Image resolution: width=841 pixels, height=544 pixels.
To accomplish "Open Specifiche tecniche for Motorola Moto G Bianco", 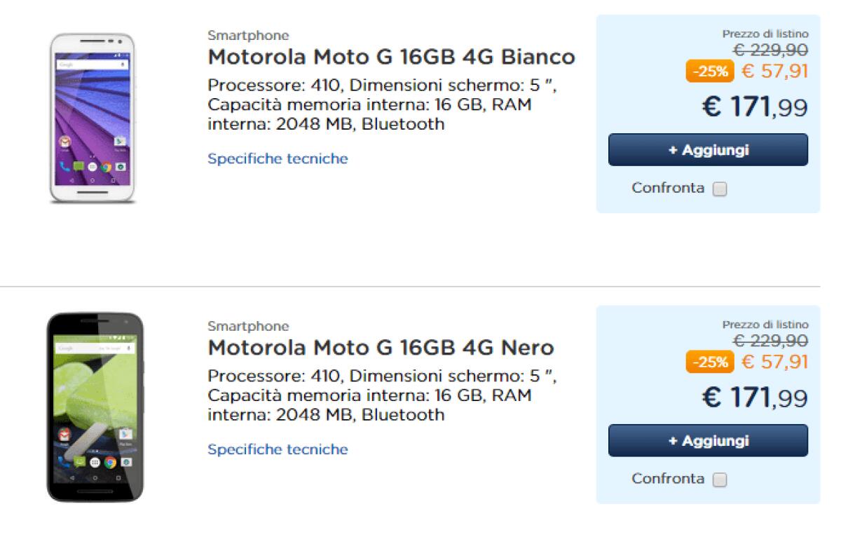I will [276, 158].
